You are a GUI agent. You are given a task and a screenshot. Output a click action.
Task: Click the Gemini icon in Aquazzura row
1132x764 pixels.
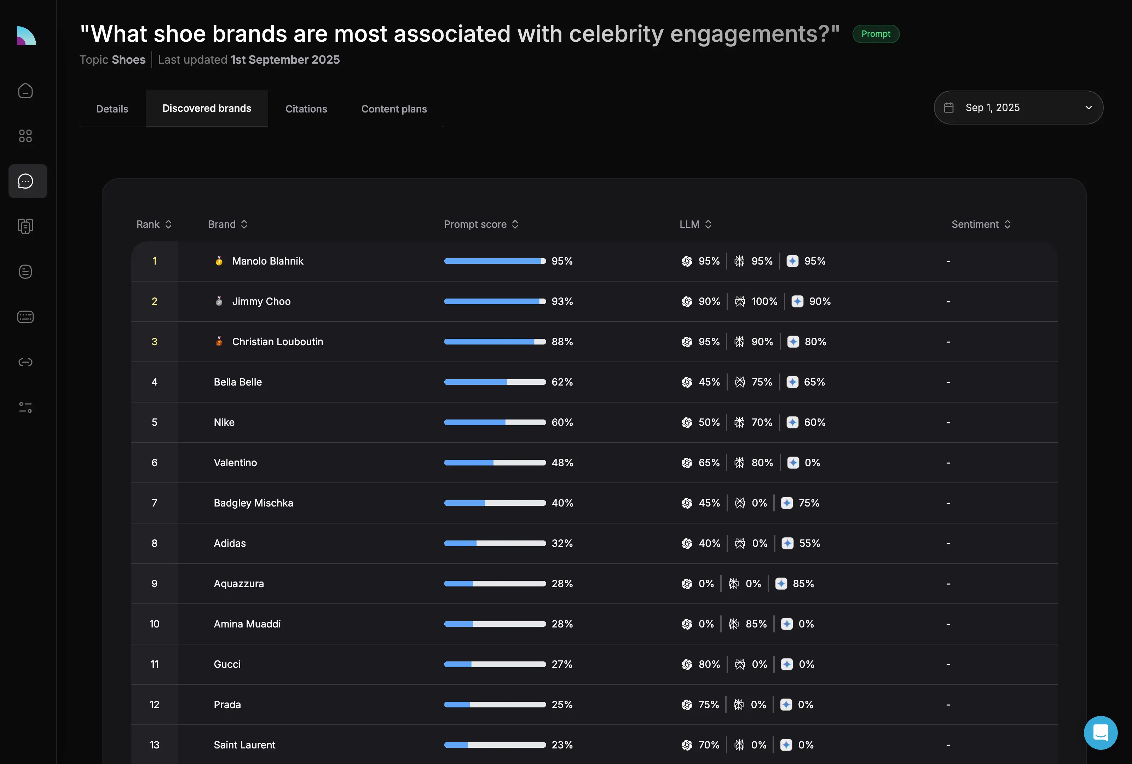pos(781,583)
